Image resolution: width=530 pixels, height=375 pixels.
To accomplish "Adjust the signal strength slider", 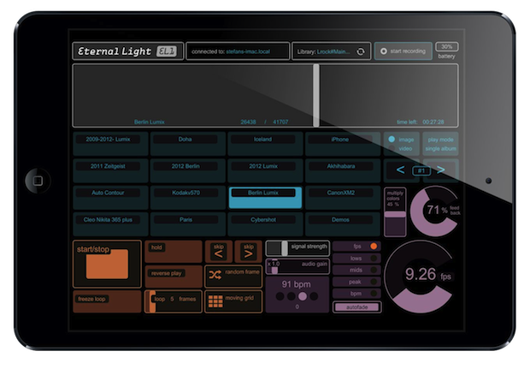I will click(x=297, y=248).
